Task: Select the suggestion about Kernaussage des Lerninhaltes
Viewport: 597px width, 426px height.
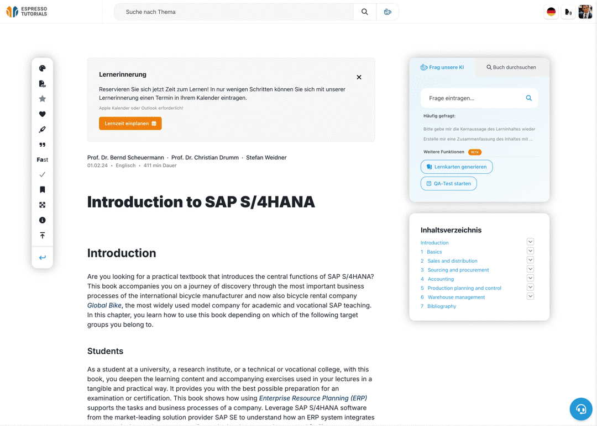Action: coord(479,129)
